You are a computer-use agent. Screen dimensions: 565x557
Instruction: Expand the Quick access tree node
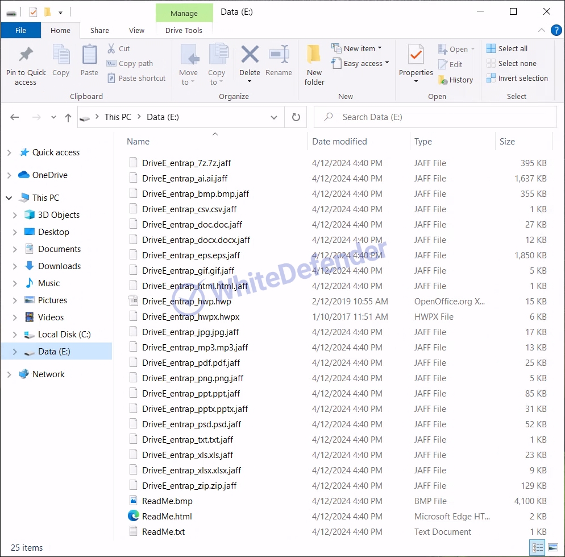click(9, 153)
